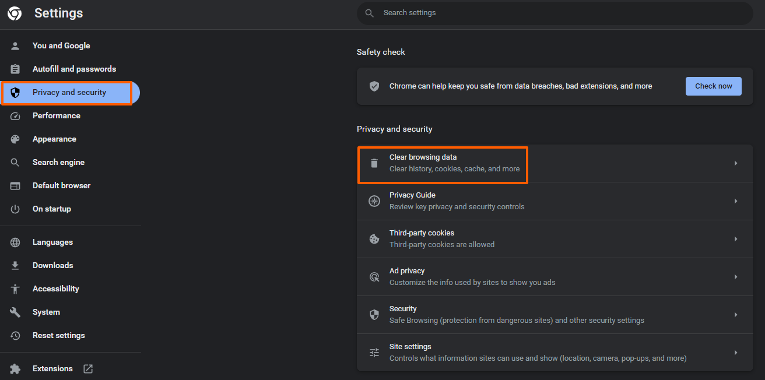This screenshot has width=765, height=380.
Task: Click the download arrow icon beside Downloads
Action: [15, 265]
